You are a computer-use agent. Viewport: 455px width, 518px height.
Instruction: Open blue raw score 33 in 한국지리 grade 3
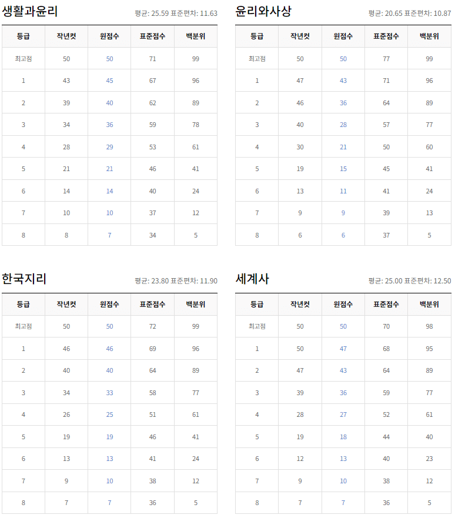pos(109,393)
